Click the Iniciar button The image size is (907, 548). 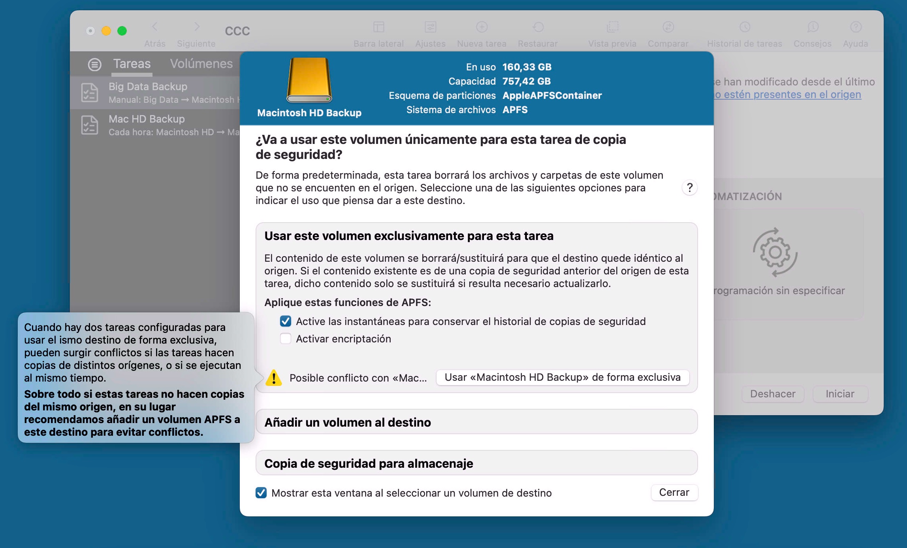coord(840,394)
